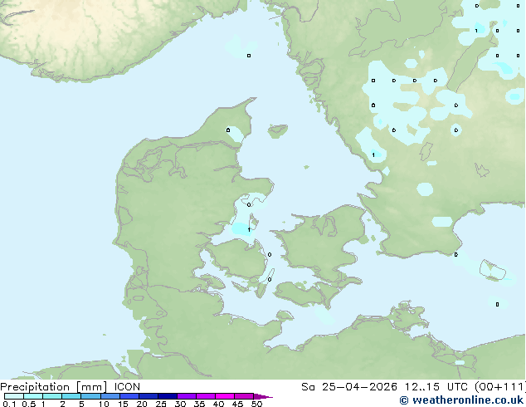
Task: Click the legend value '25'
Action: (161, 404)
